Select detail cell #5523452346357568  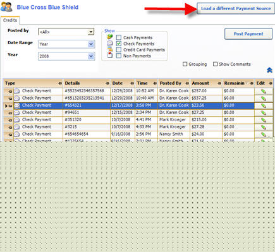coord(87,91)
